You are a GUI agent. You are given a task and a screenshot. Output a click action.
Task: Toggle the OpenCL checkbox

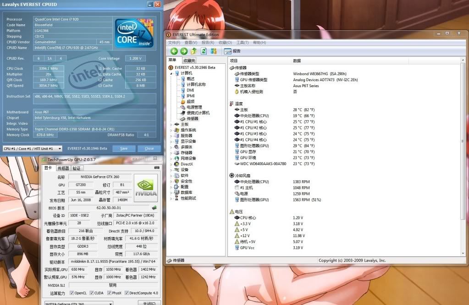71,293
